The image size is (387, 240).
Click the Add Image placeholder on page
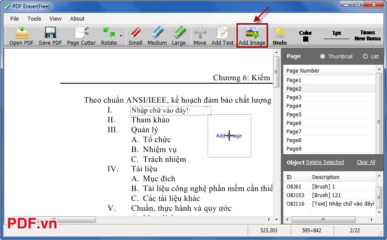coord(229,136)
